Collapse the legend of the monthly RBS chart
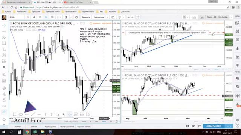Screen dimensions: 241x135 (x=11, y=23)
